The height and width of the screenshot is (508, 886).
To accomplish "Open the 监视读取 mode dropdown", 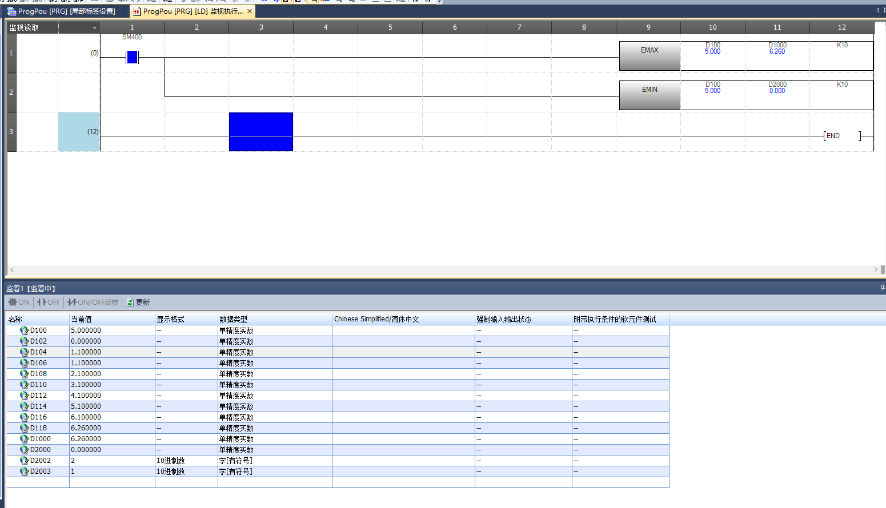I will 94,28.
